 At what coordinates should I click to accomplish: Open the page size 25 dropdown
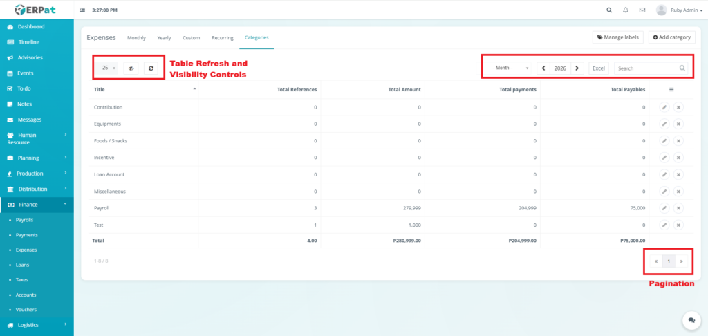[x=109, y=68]
